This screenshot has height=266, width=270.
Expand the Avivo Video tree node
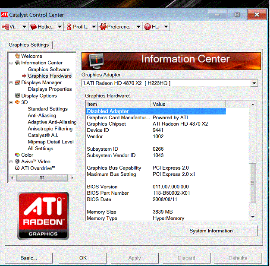tap(11, 161)
